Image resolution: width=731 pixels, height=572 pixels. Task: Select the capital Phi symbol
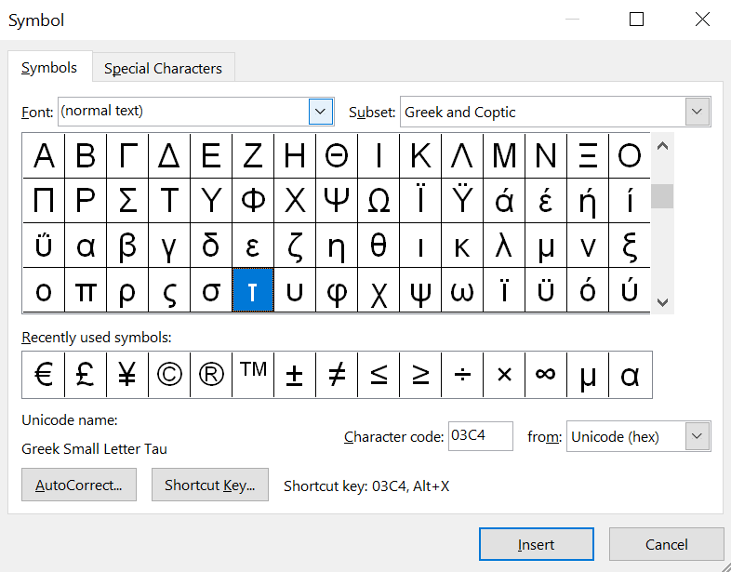[253, 201]
